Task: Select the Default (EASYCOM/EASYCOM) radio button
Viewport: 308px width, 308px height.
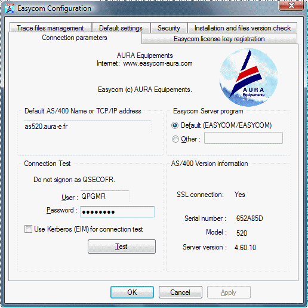Action: 175,125
